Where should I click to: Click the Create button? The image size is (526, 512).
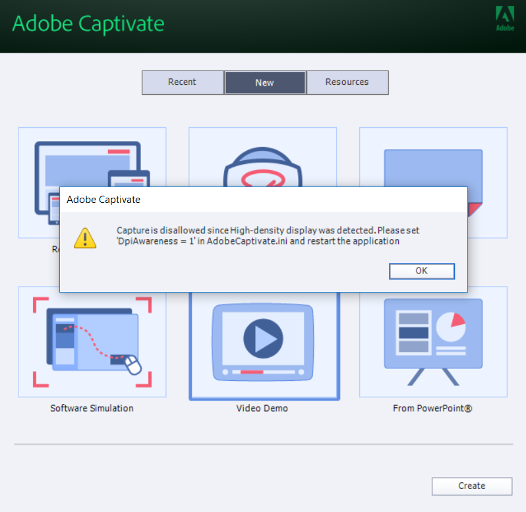pos(471,486)
